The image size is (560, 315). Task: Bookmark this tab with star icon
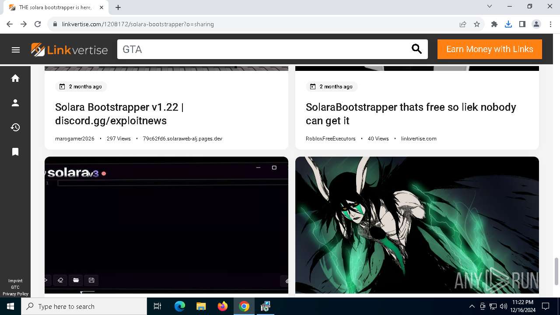[477, 24]
